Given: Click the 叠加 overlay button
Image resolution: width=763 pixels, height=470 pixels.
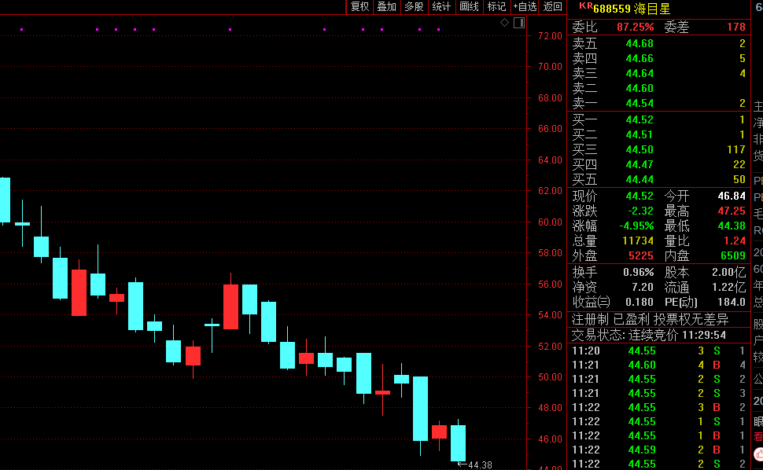Looking at the screenshot, I should coord(387,7).
